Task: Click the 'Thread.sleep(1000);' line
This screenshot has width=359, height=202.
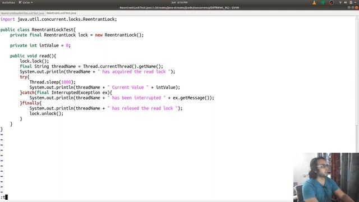Action: (52, 82)
